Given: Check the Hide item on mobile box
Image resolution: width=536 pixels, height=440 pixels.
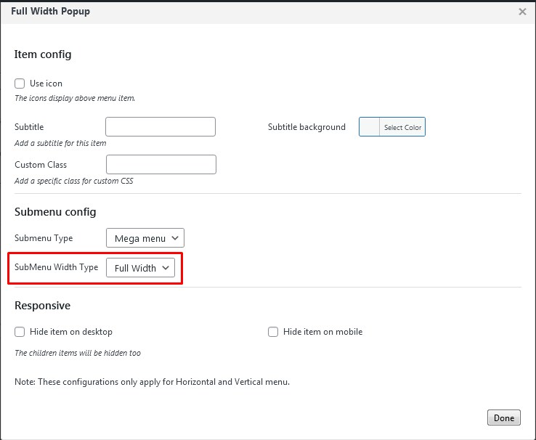Looking at the screenshot, I should coord(273,332).
